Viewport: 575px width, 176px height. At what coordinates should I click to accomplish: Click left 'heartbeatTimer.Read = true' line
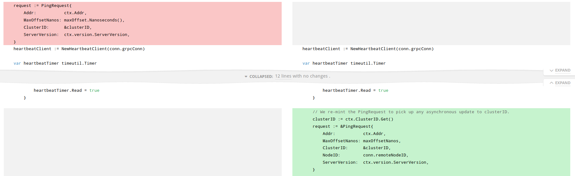click(66, 91)
